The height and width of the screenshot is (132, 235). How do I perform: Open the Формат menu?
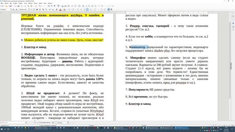21,3
